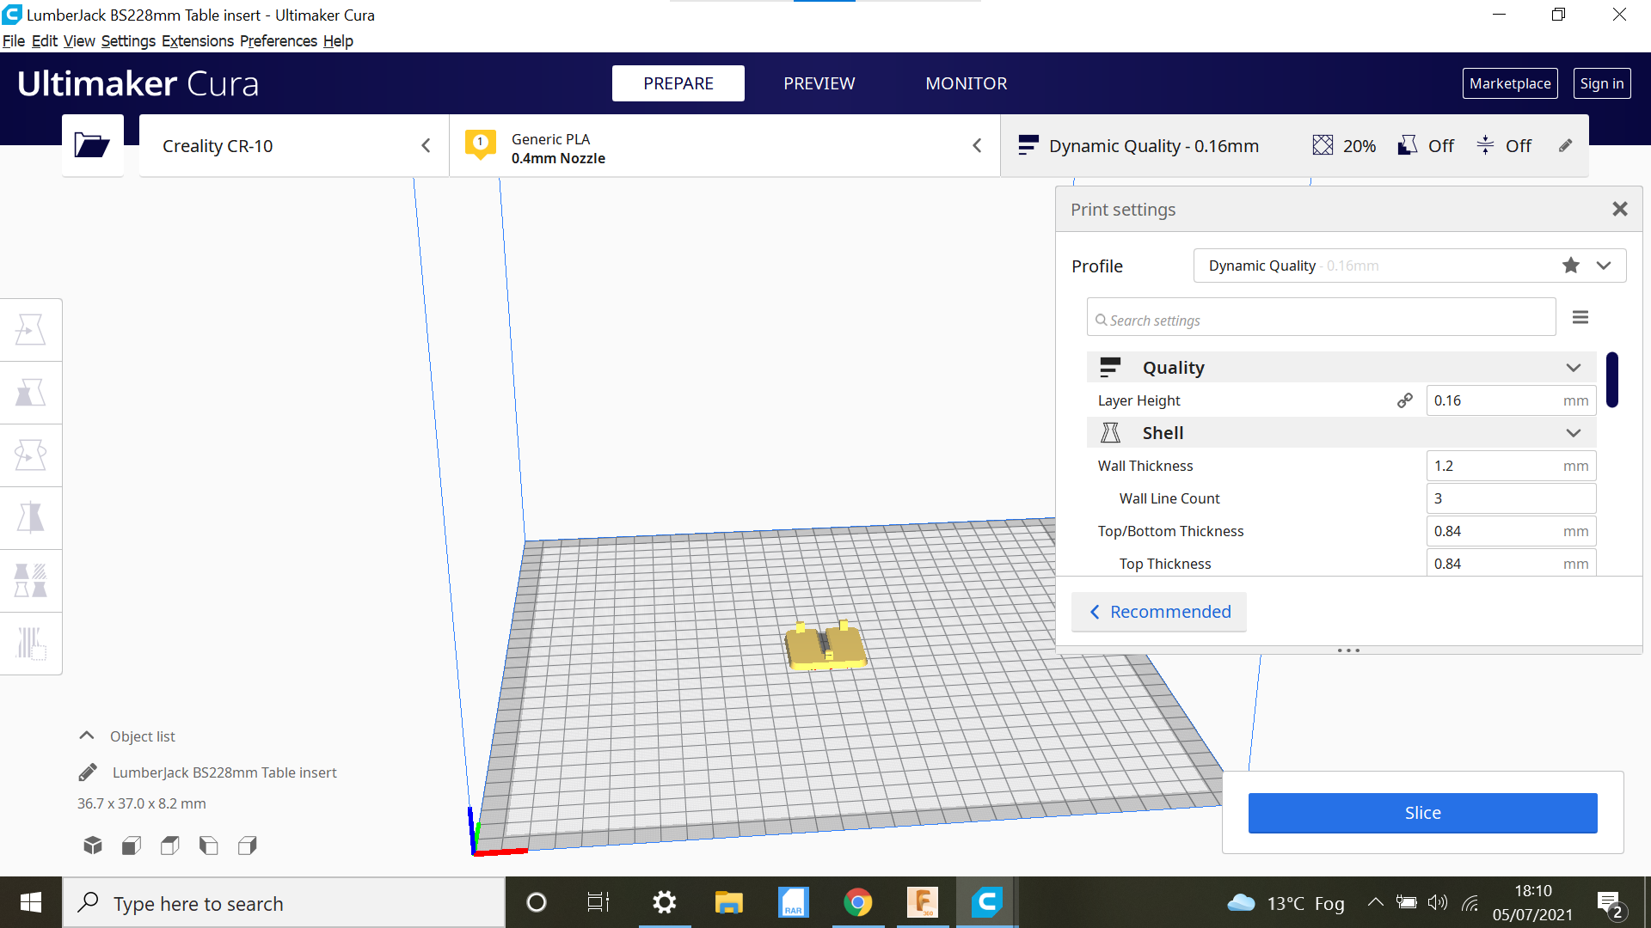1651x928 pixels.
Task: Select the Move tool in left toolbar
Action: 31,329
